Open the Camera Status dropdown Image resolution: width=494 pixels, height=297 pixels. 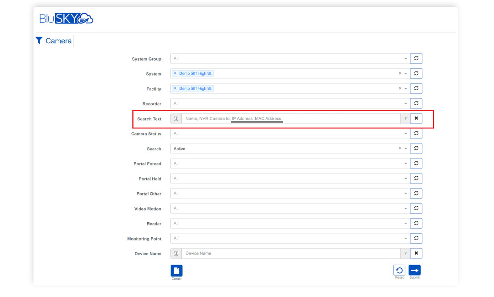406,133
